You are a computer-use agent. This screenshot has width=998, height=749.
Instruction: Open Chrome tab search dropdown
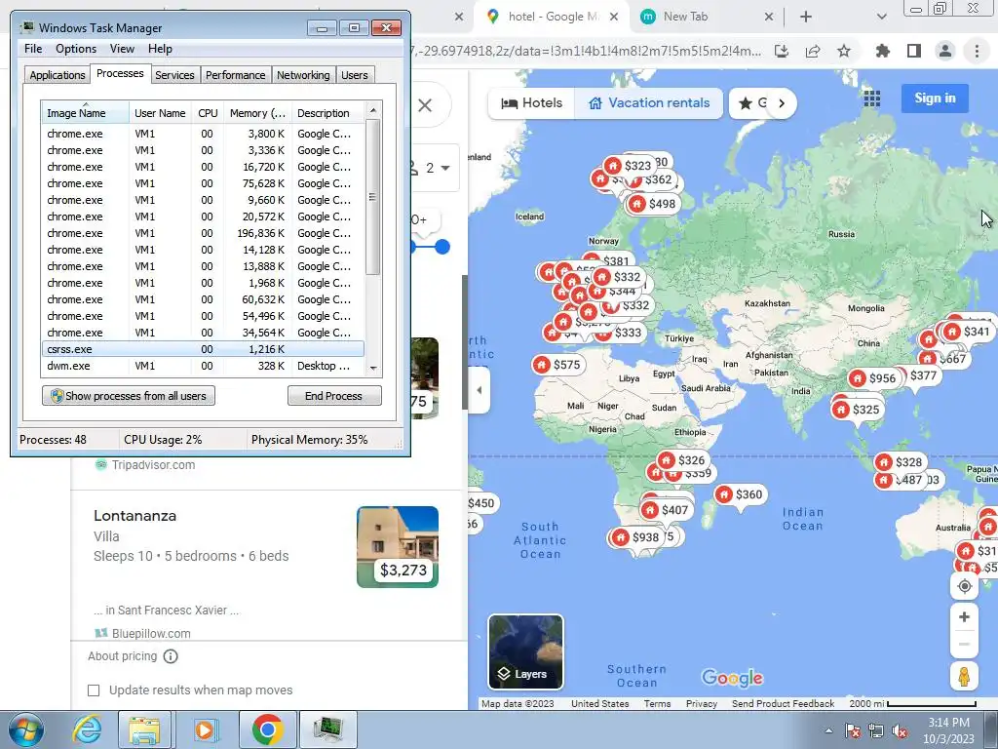tap(881, 17)
